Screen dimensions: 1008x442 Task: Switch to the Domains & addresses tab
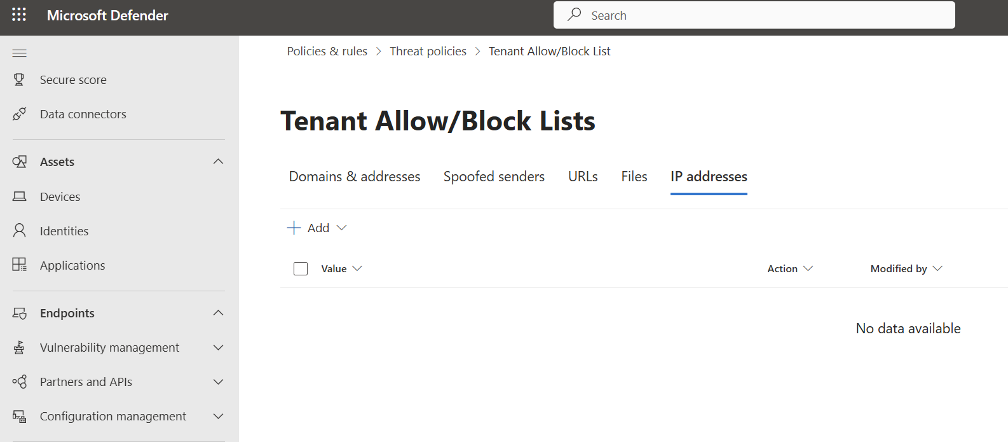(x=355, y=176)
